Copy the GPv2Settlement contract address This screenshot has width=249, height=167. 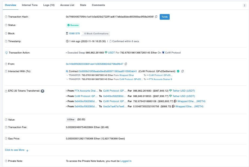(x=183, y=71)
